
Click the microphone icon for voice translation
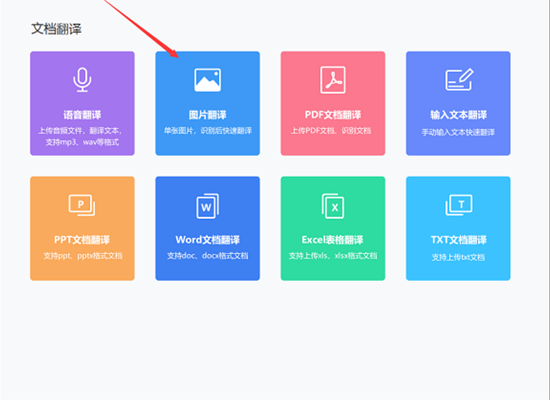82,80
